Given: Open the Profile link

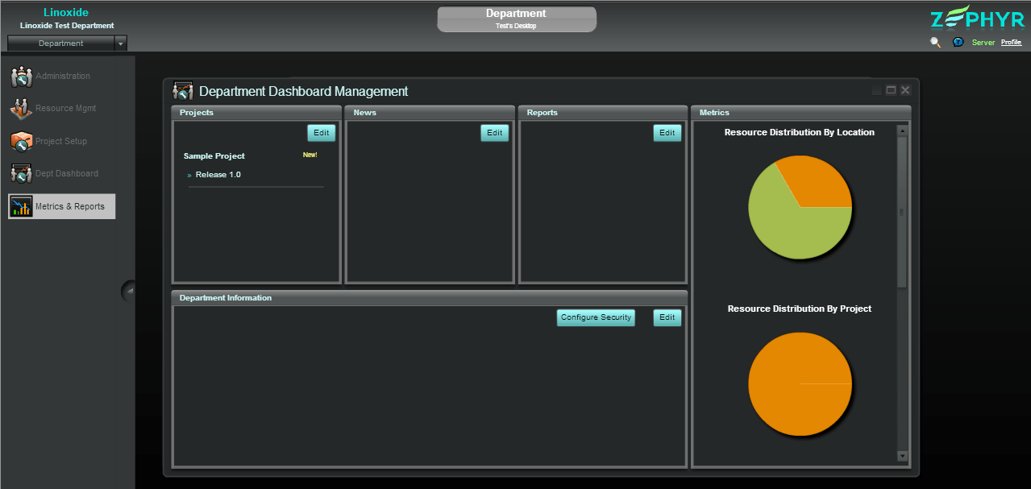Looking at the screenshot, I should tap(1011, 43).
